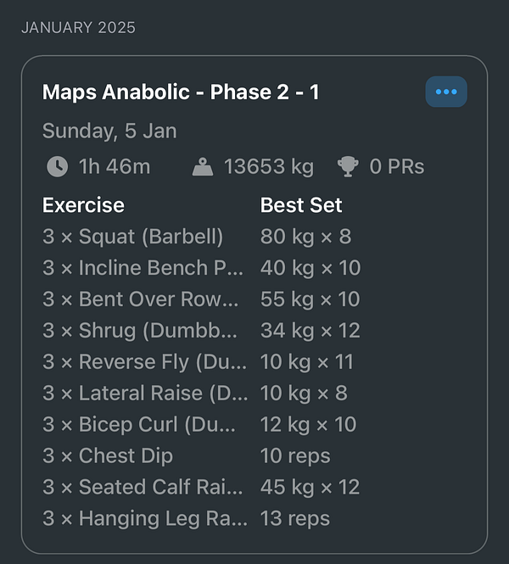The image size is (509, 564).
Task: Select the Seated Calf Raise exercise row
Action: 143,488
